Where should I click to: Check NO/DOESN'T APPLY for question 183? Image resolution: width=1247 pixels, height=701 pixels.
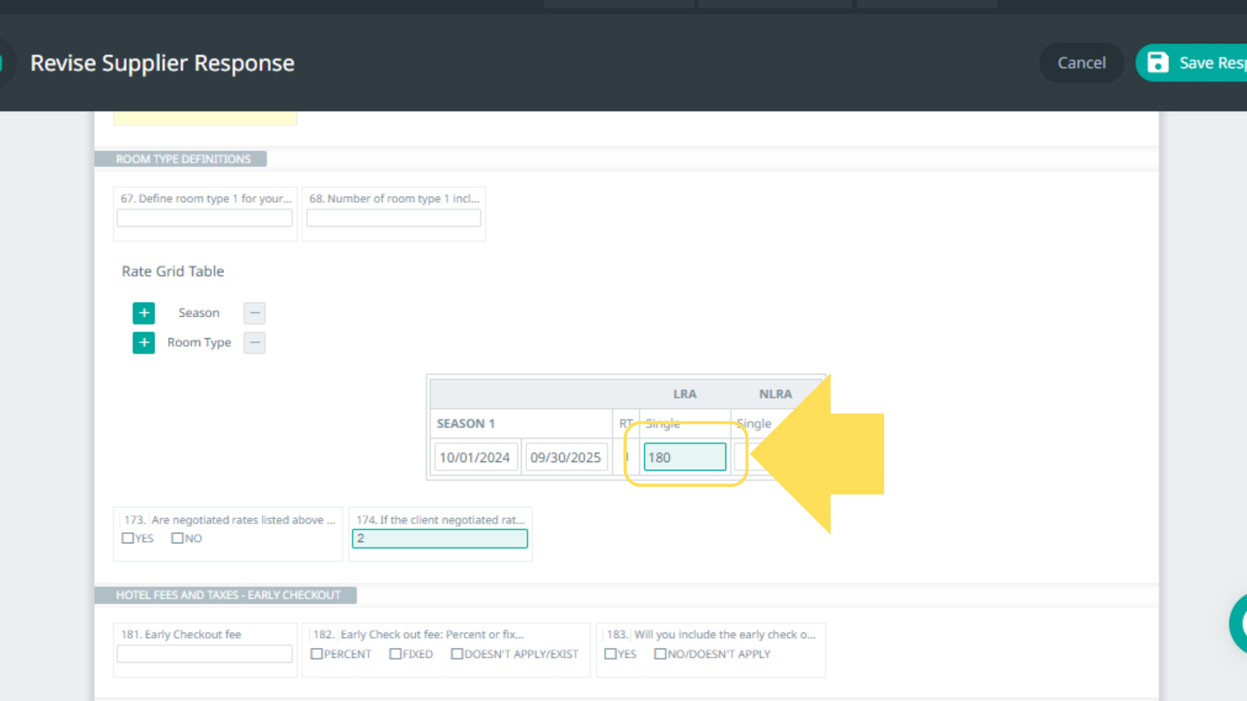(661, 654)
